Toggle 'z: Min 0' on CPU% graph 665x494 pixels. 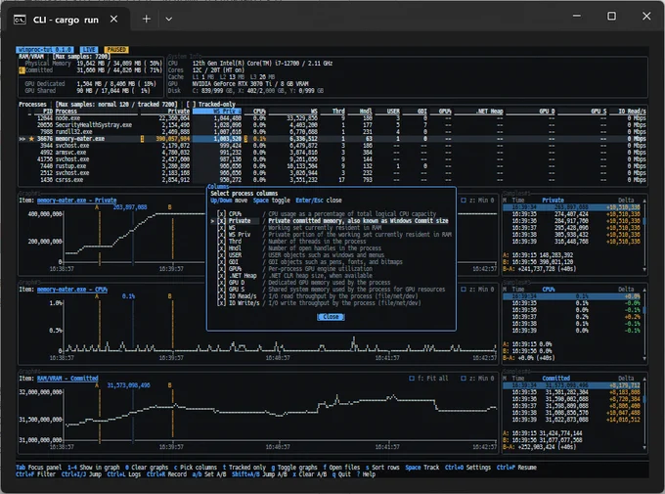tap(477, 289)
